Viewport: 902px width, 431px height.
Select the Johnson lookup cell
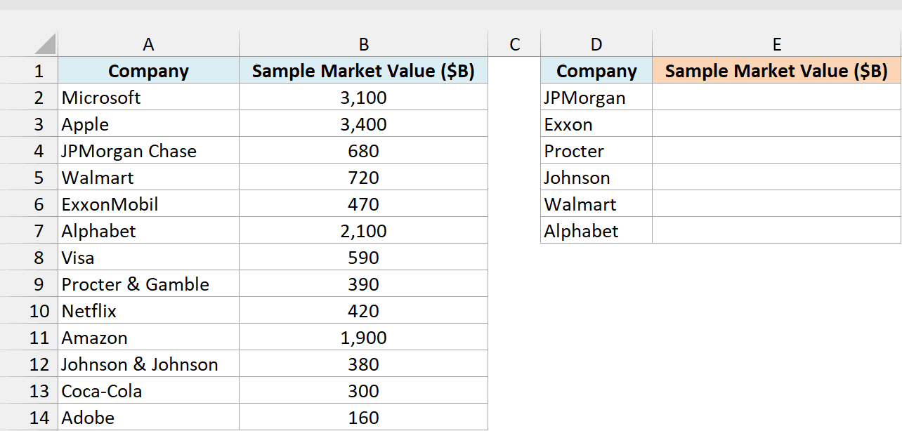click(x=596, y=178)
